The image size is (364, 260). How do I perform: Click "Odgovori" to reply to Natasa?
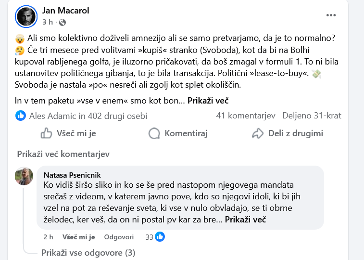[x=119, y=237]
